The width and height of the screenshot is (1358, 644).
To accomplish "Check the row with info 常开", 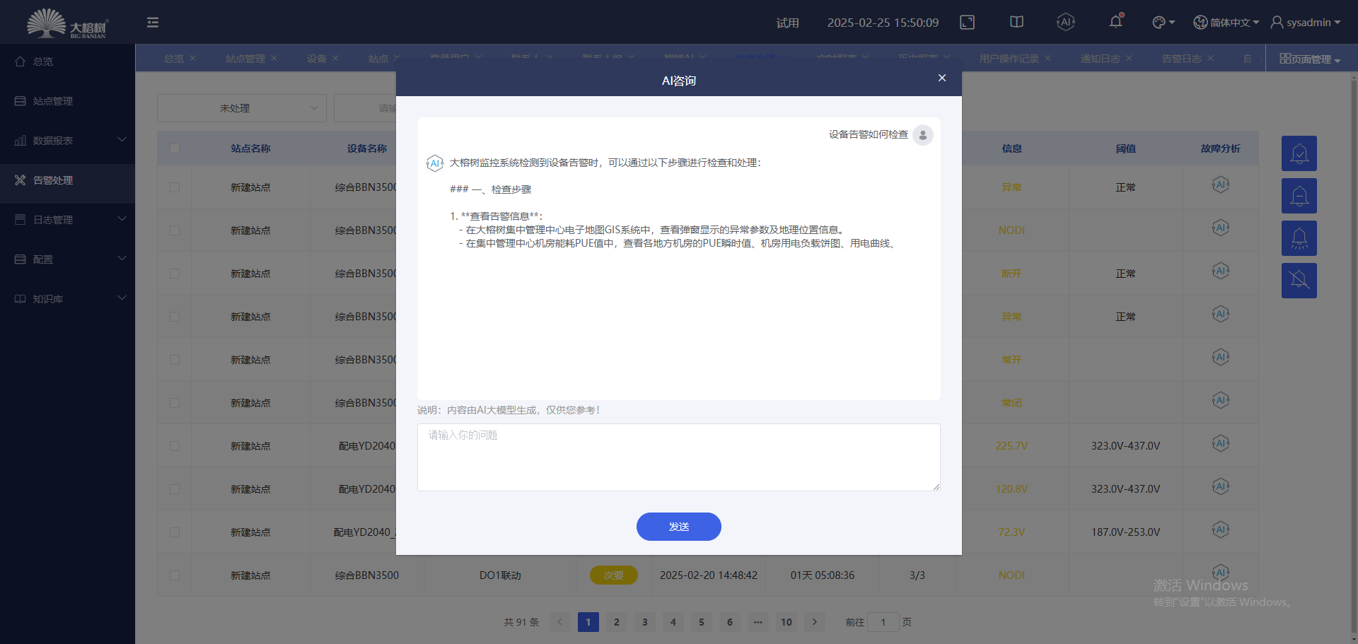I will click(x=175, y=360).
